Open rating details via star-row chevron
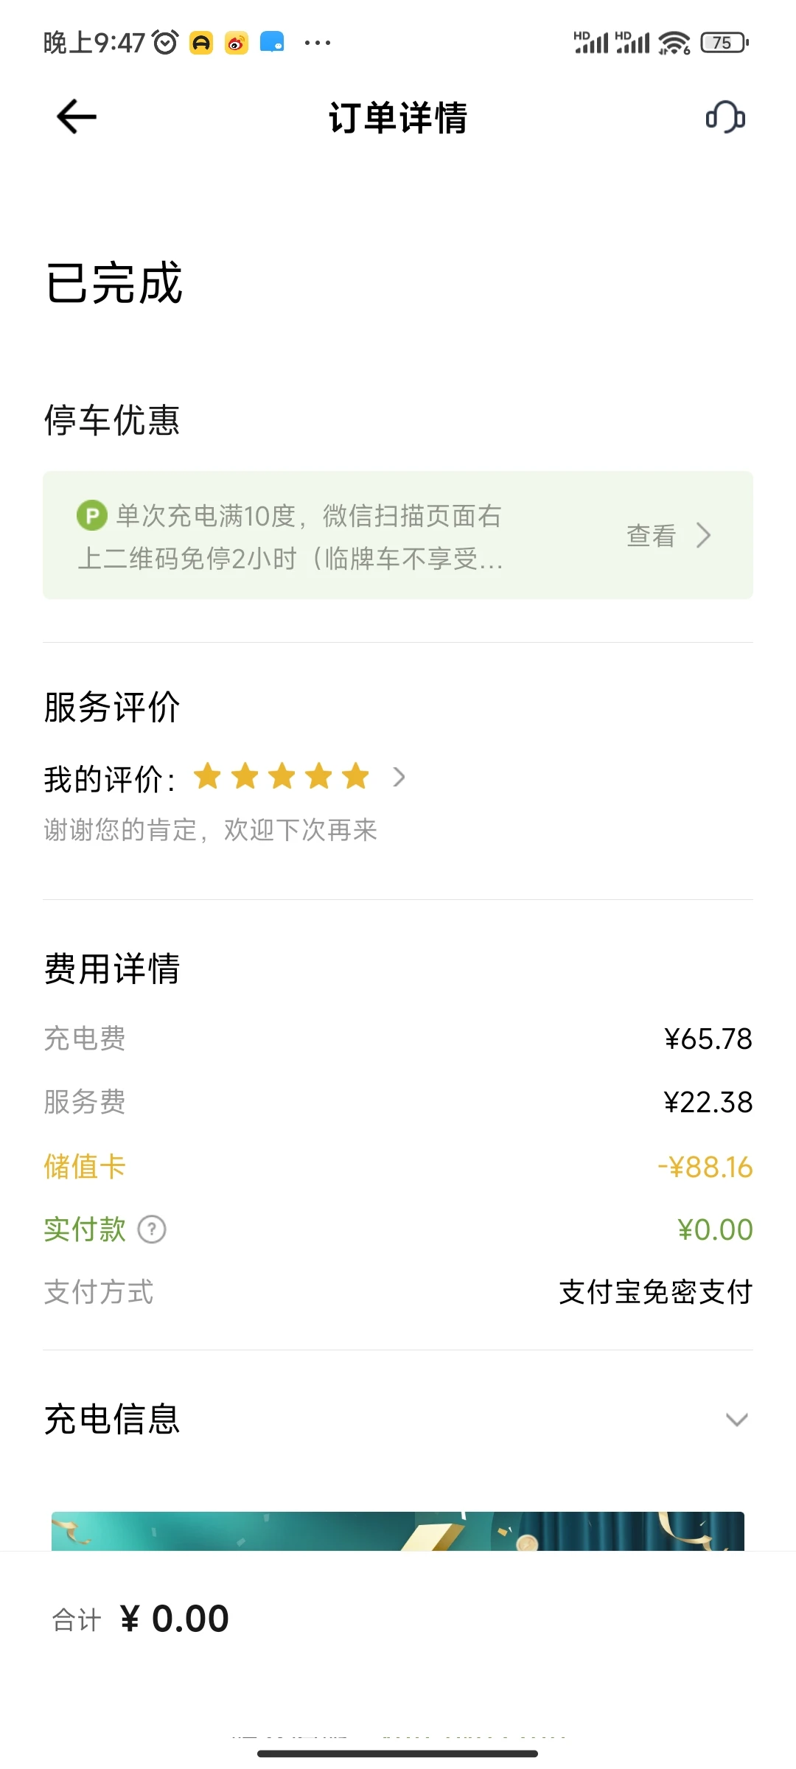796x1769 pixels. pos(399,777)
